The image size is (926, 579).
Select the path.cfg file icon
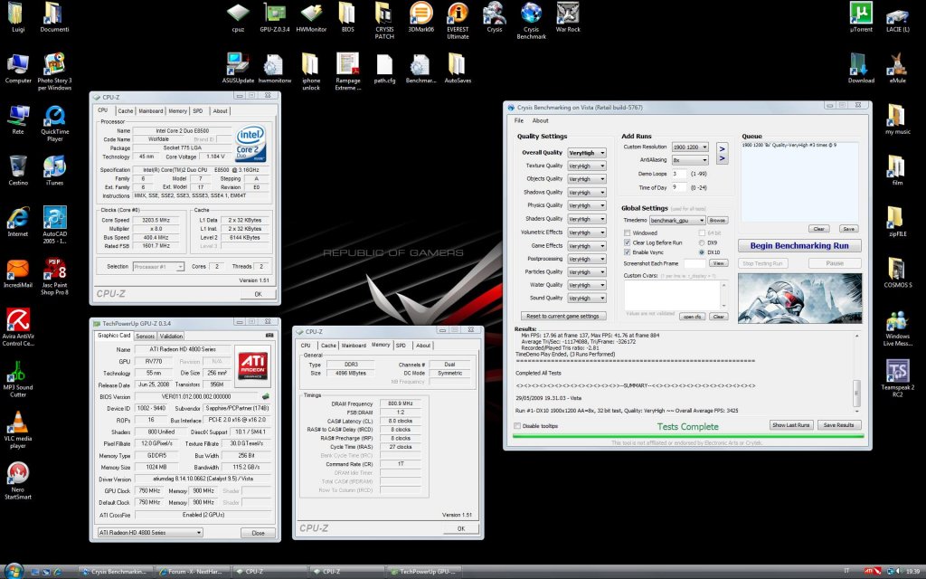click(384, 68)
